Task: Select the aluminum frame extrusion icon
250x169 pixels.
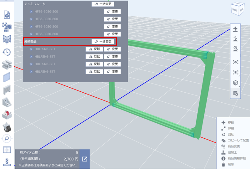Action: point(7,65)
